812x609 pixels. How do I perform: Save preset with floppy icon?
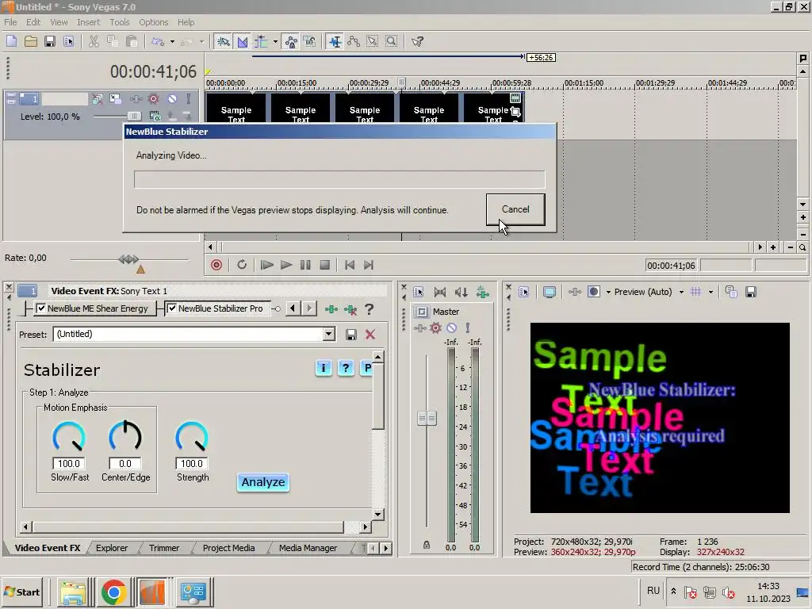click(351, 335)
